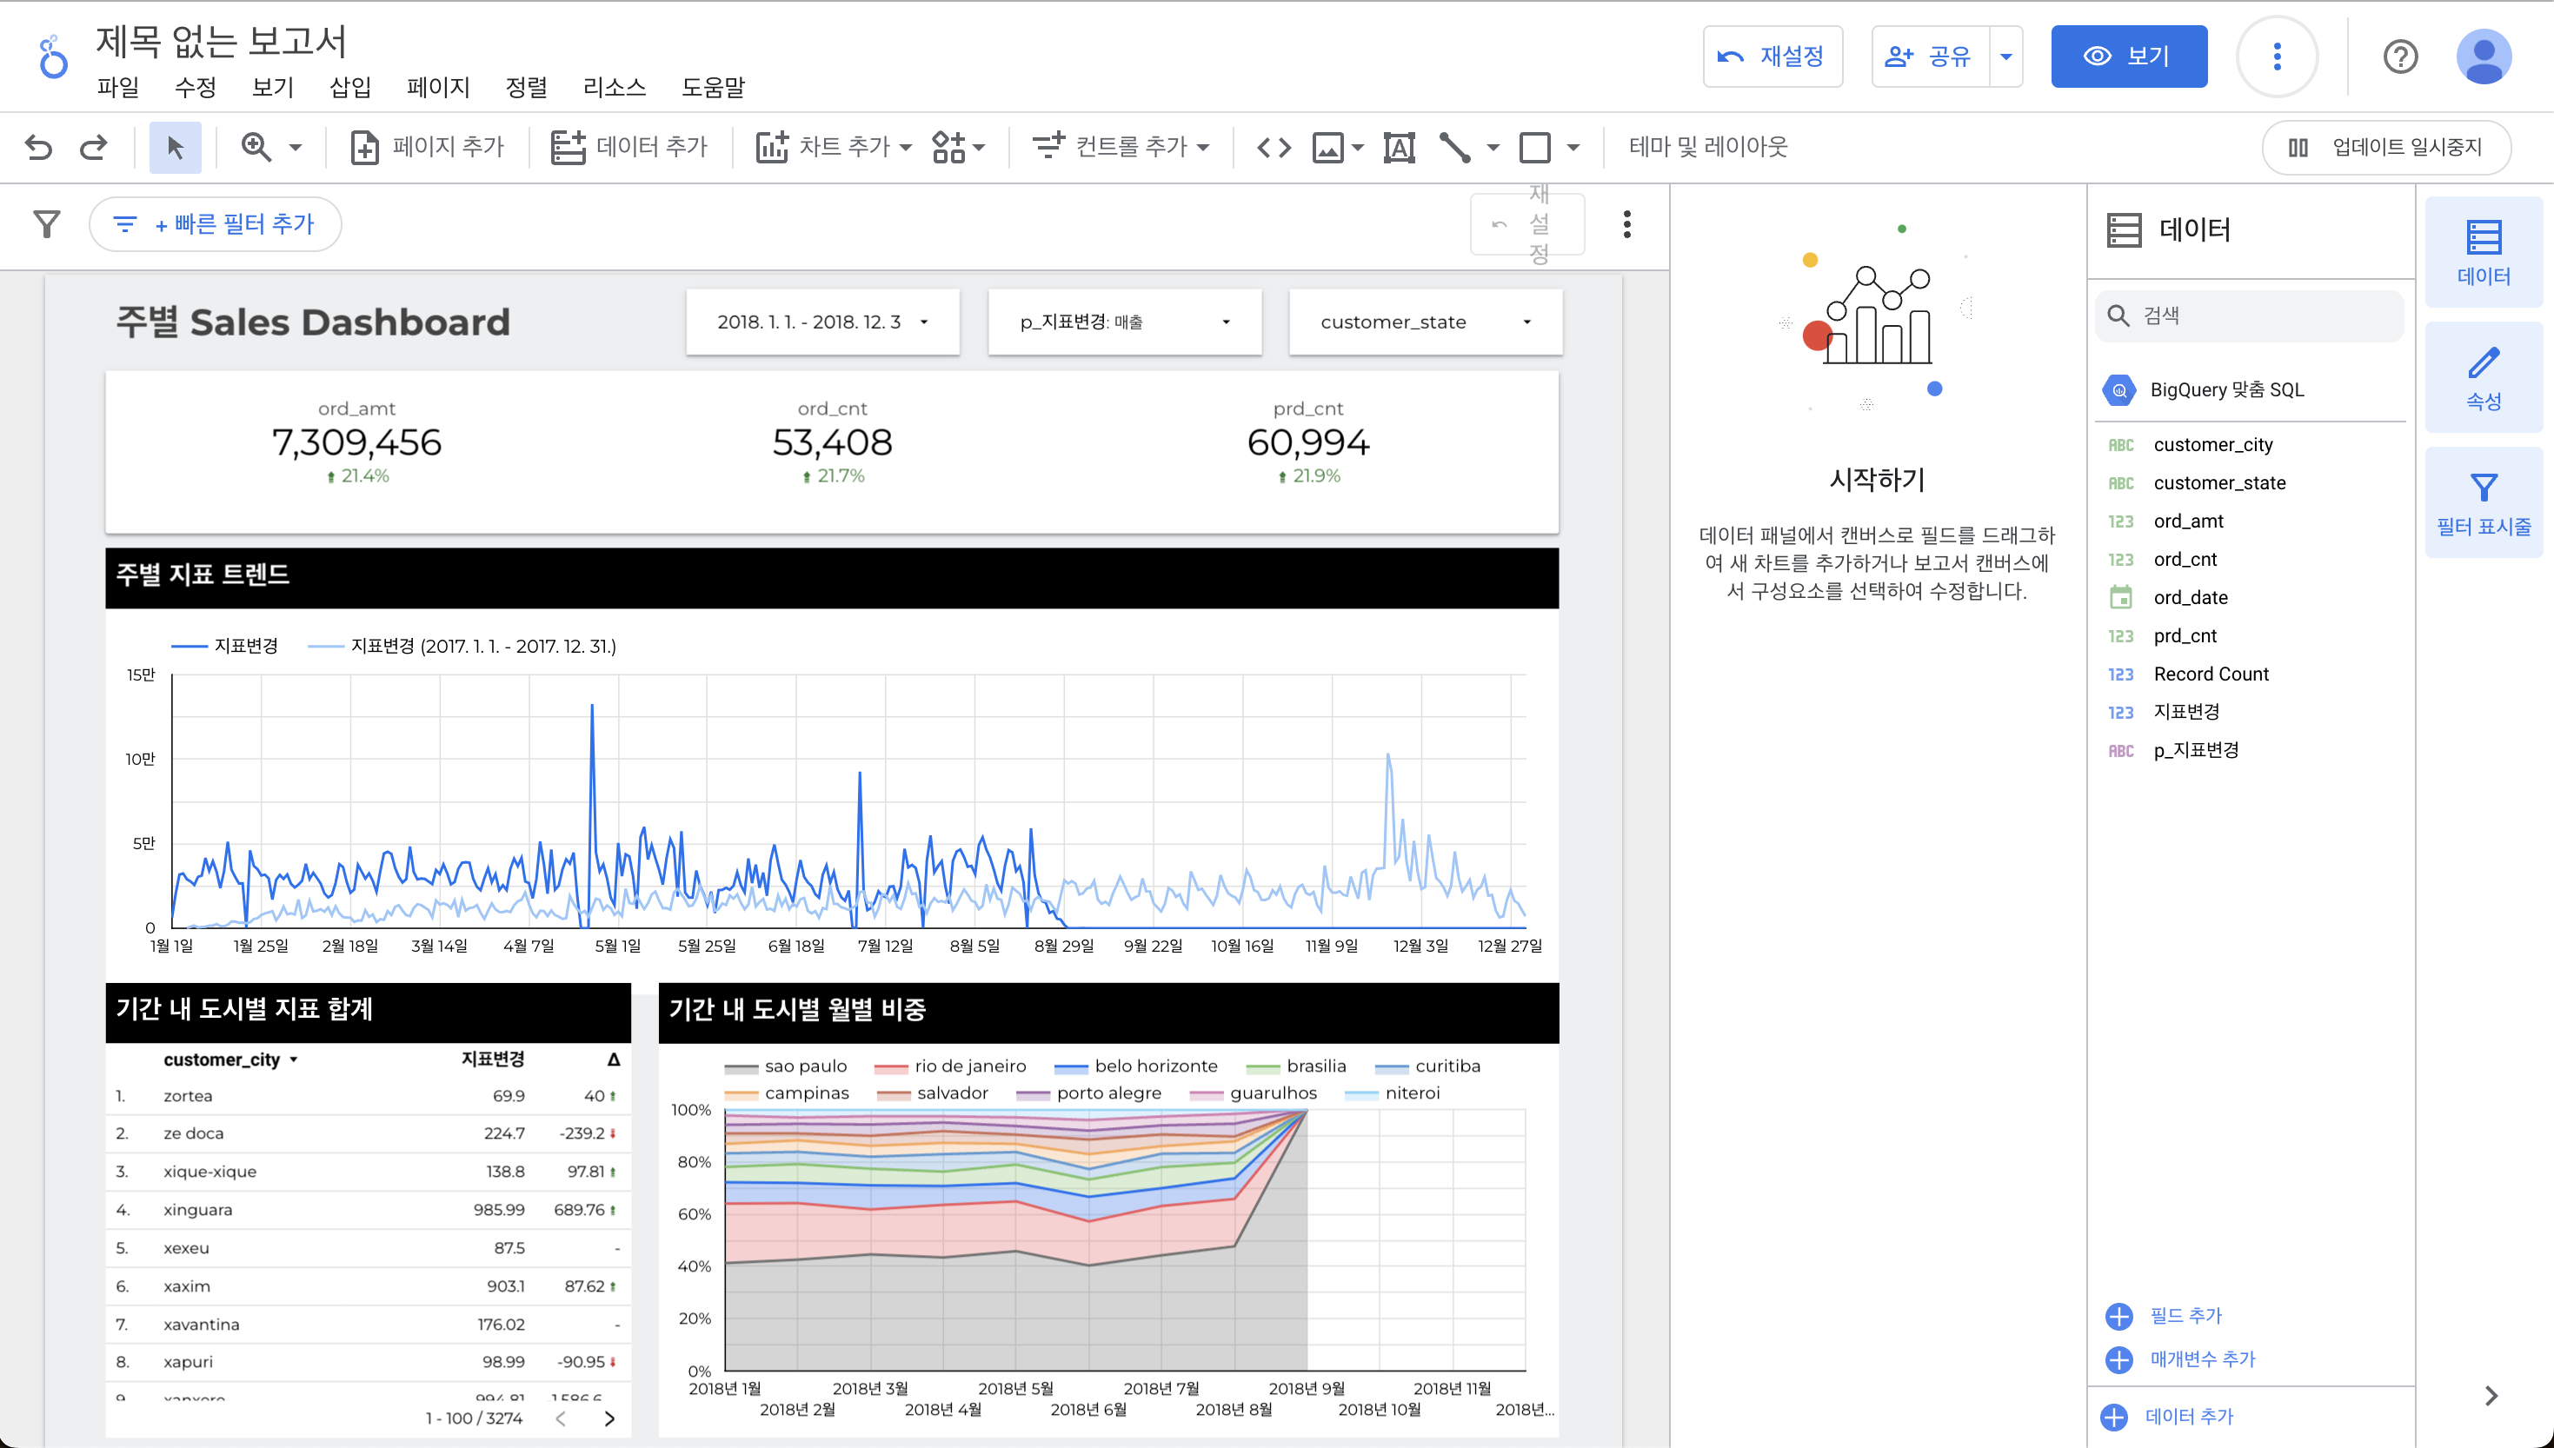
Task: Click the redo arrow icon
Action: [95, 147]
